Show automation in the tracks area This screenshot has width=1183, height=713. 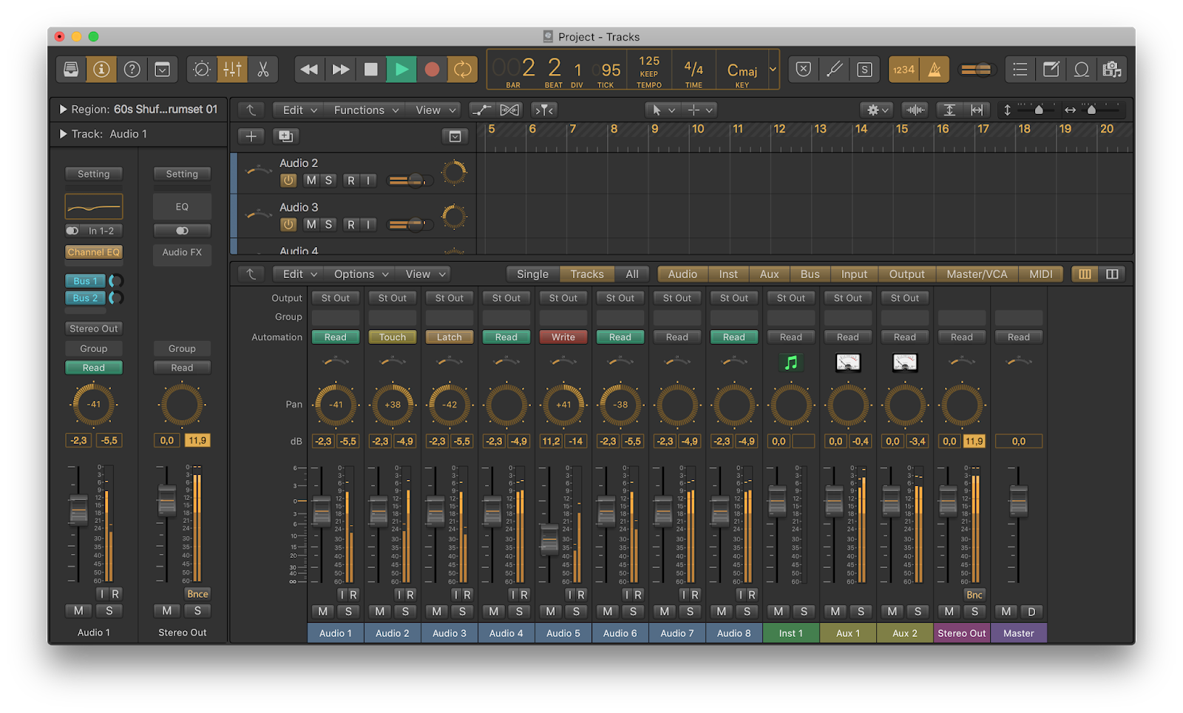482,110
